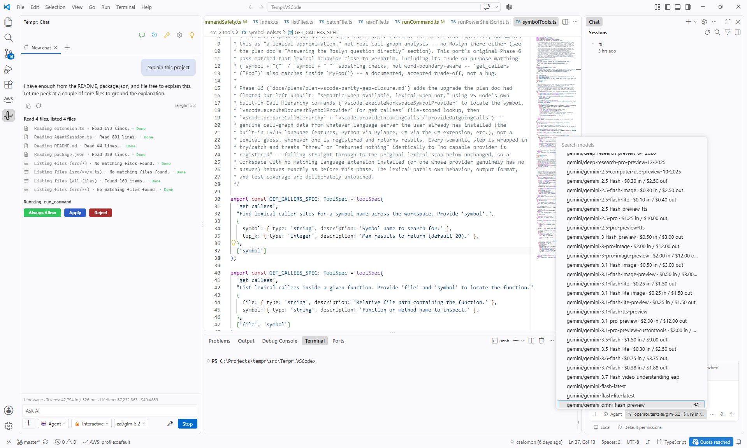Click the Apply button
Screen dimensions: 747x448
[75, 213]
